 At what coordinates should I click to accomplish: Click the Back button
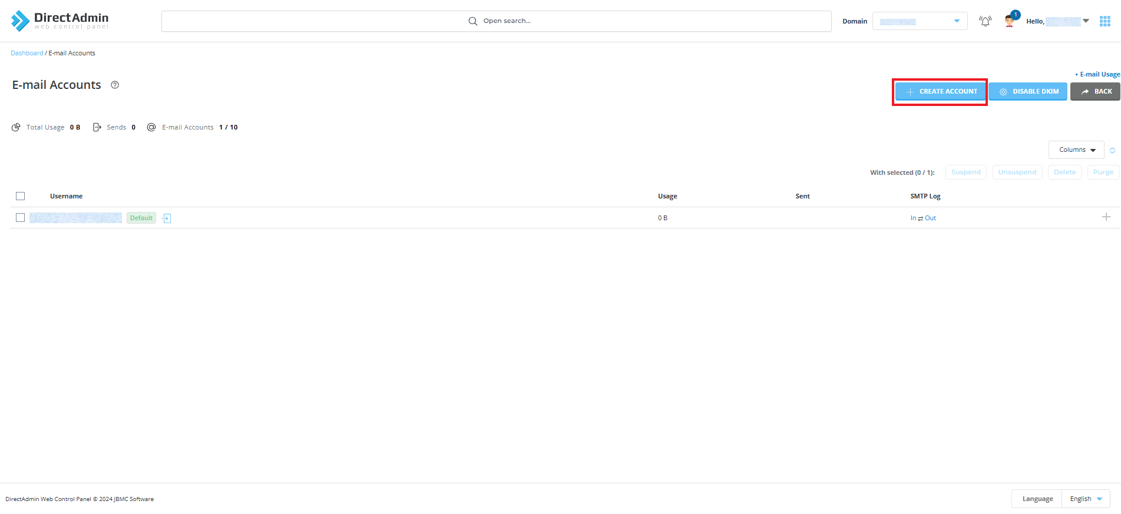(1095, 92)
